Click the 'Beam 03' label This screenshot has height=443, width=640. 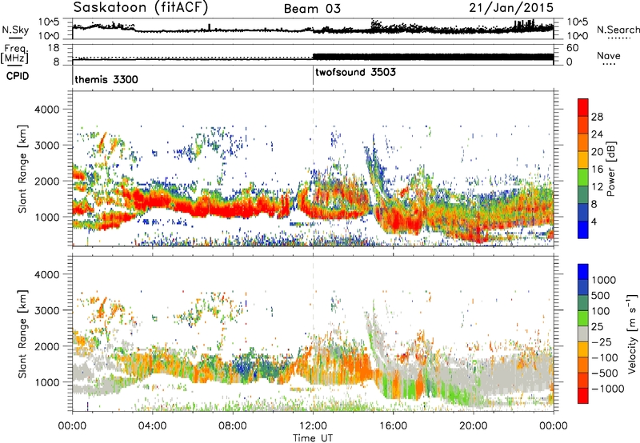pos(312,9)
